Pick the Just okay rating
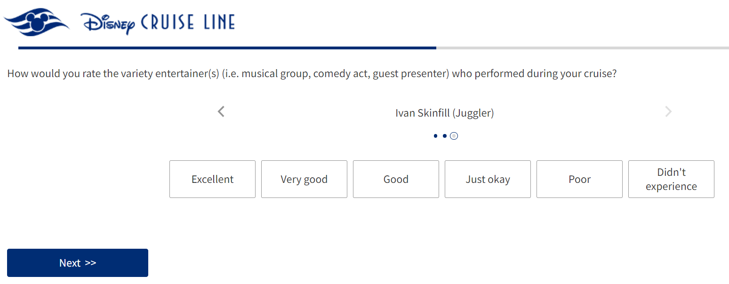The width and height of the screenshot is (729, 284). pyautogui.click(x=488, y=179)
